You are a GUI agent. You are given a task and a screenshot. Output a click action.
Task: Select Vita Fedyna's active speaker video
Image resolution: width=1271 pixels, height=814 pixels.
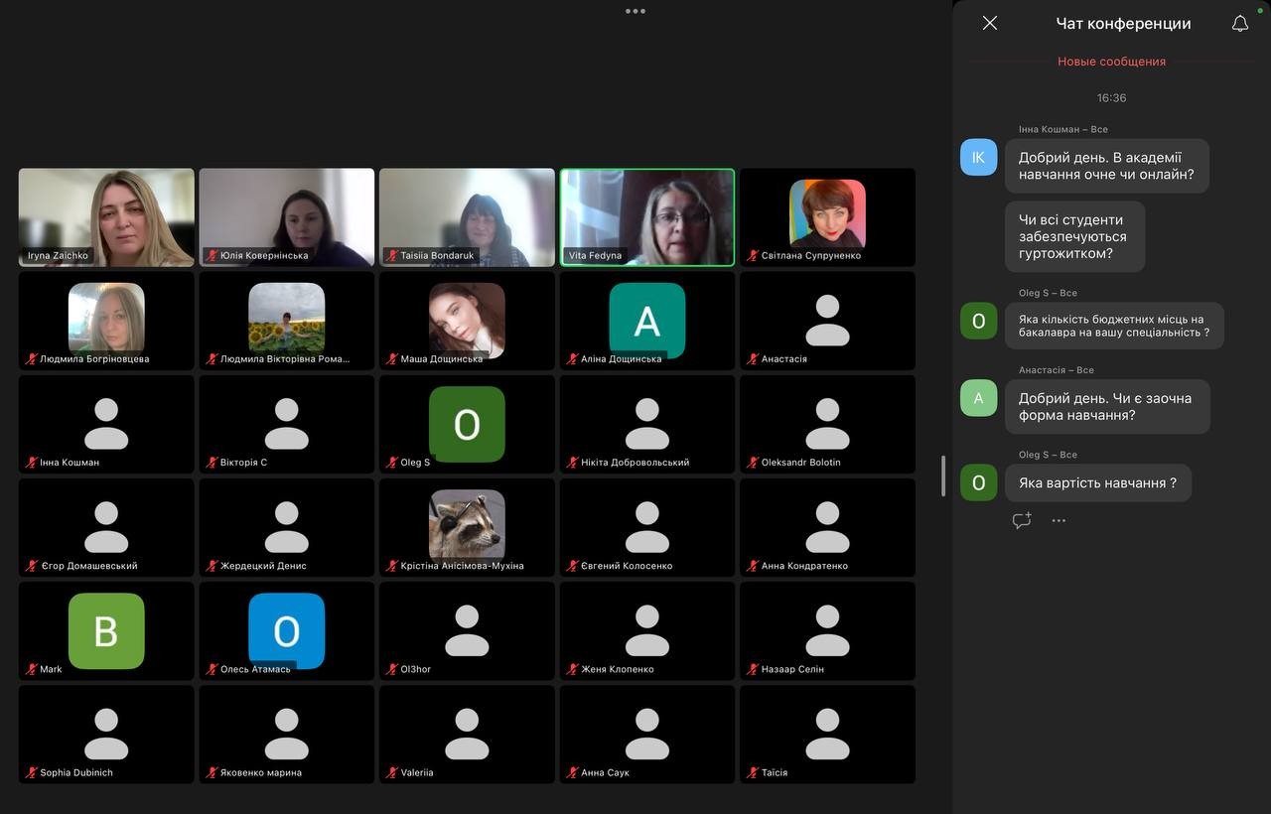click(x=647, y=216)
